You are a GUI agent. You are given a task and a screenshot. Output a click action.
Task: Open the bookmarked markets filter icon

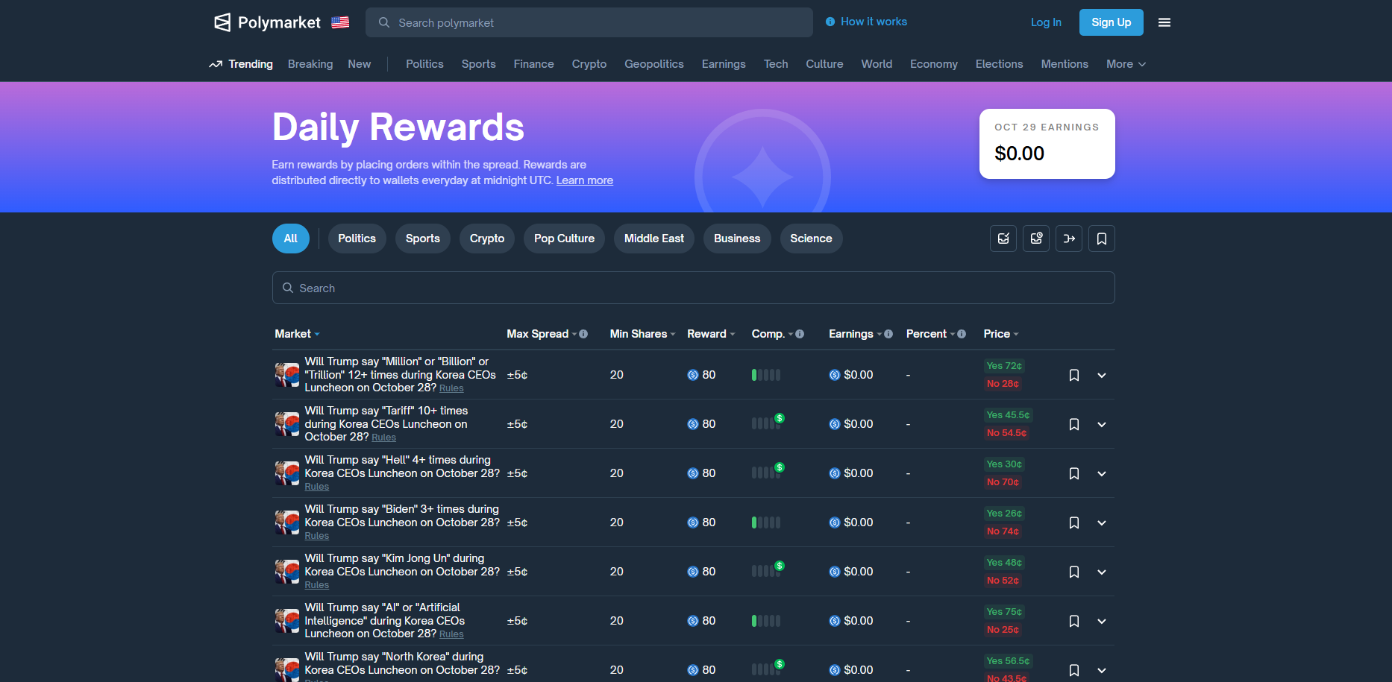1102,239
